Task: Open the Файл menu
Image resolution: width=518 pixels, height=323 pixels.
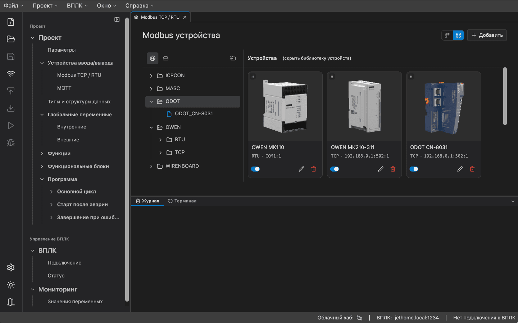Action: click(x=13, y=6)
